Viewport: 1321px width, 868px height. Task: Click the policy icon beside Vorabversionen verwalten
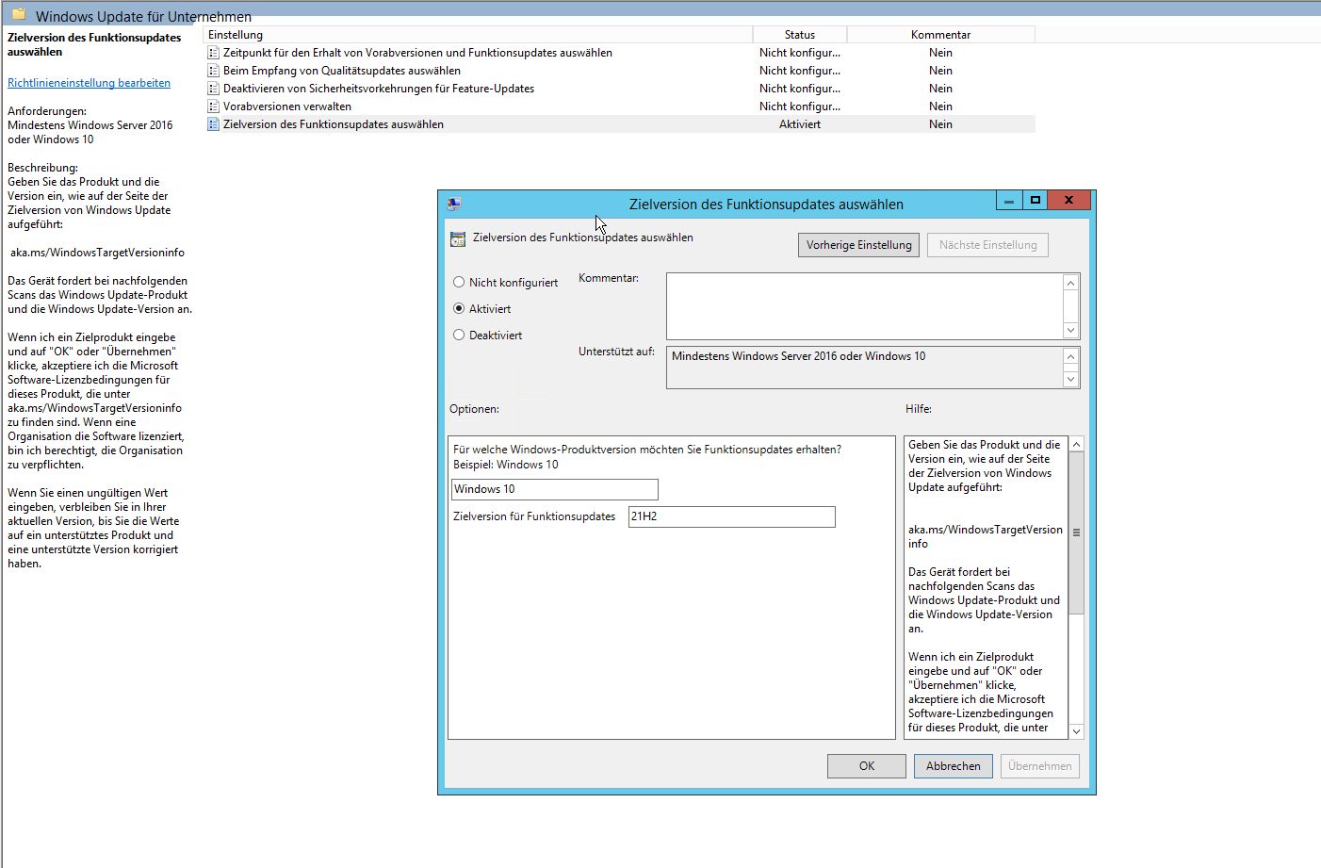pyautogui.click(x=214, y=106)
